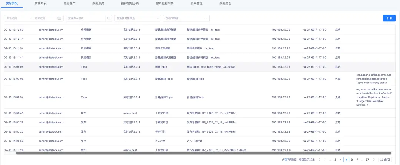This screenshot has height=165, width=400.
Task: Click 失败 status in the 16:06:54 row
Action: (337, 97)
